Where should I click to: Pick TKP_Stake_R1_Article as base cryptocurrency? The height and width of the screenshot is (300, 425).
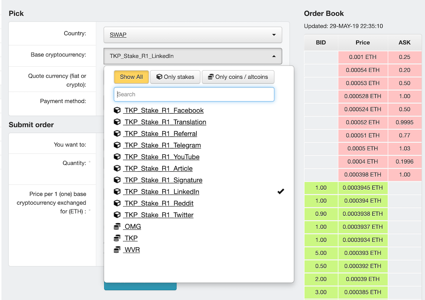(x=158, y=168)
